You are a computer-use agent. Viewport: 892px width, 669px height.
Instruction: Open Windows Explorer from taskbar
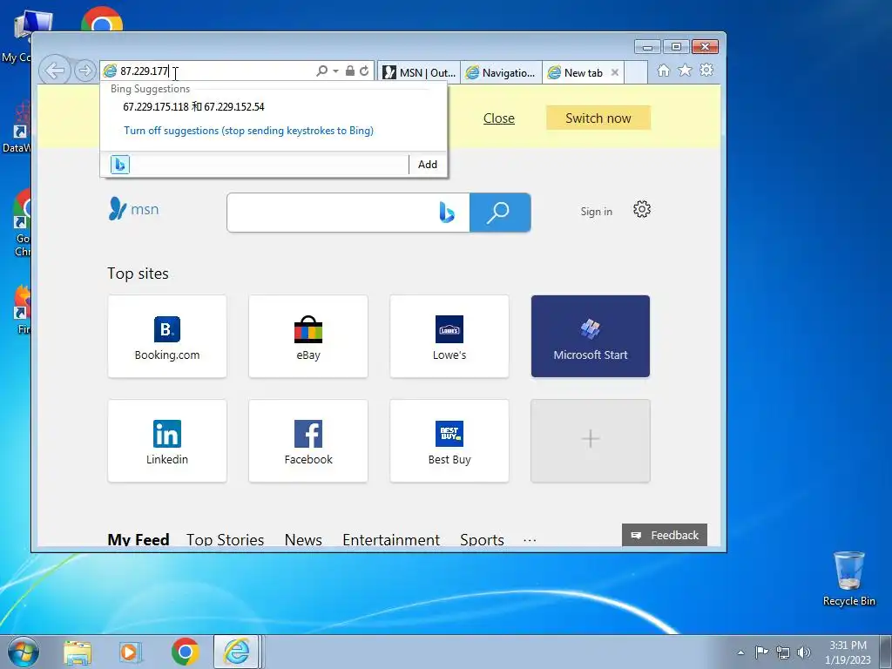[78, 652]
